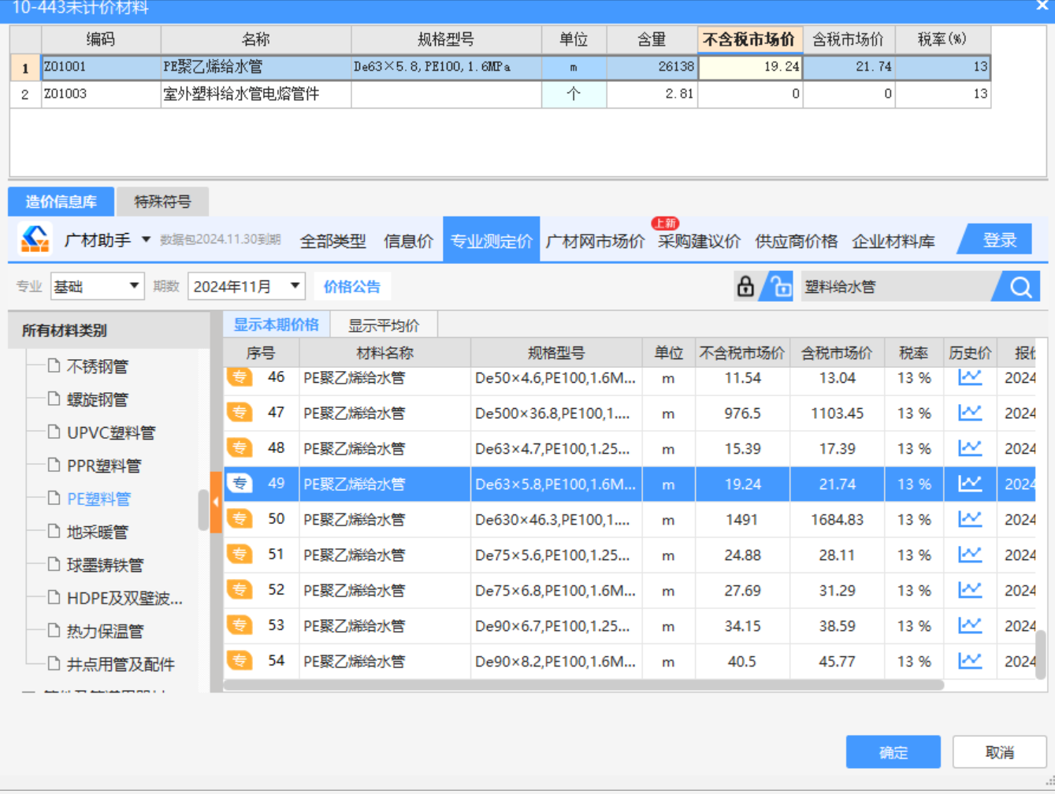
Task: Select the 井点用管及配件 category
Action: [x=121, y=664]
